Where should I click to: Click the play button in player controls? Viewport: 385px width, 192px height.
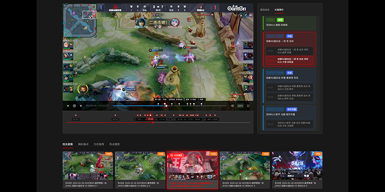(x=74, y=106)
